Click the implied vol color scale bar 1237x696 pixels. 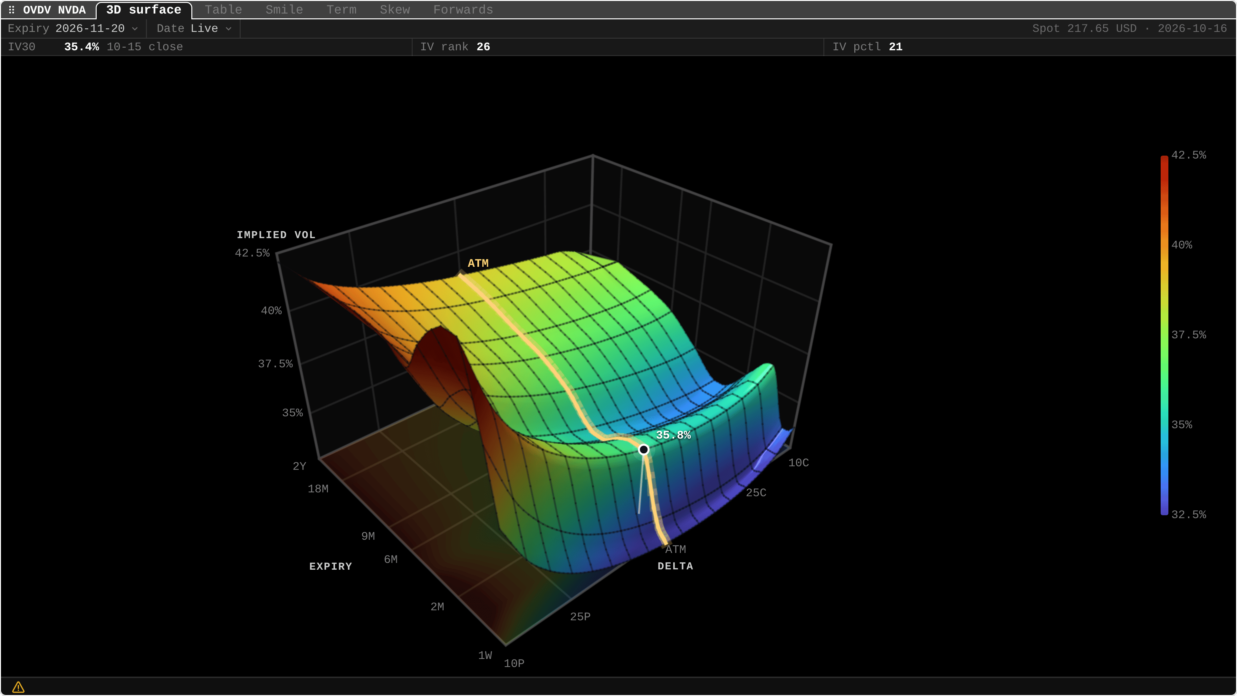click(1165, 335)
